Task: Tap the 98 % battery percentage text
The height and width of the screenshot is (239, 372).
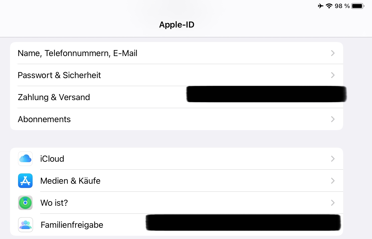Action: coord(342,6)
